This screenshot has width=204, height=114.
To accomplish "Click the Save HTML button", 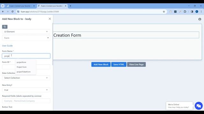I will (x=119, y=64).
